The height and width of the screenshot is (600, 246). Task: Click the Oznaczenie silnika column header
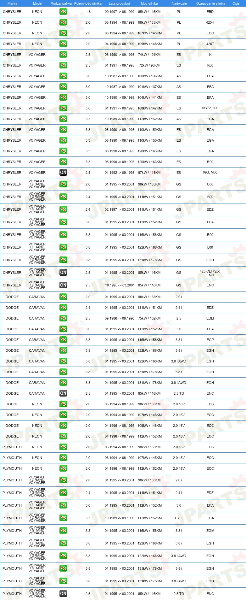[211, 3]
